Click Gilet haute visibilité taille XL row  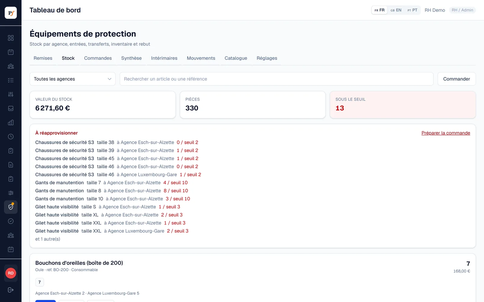coord(109,215)
